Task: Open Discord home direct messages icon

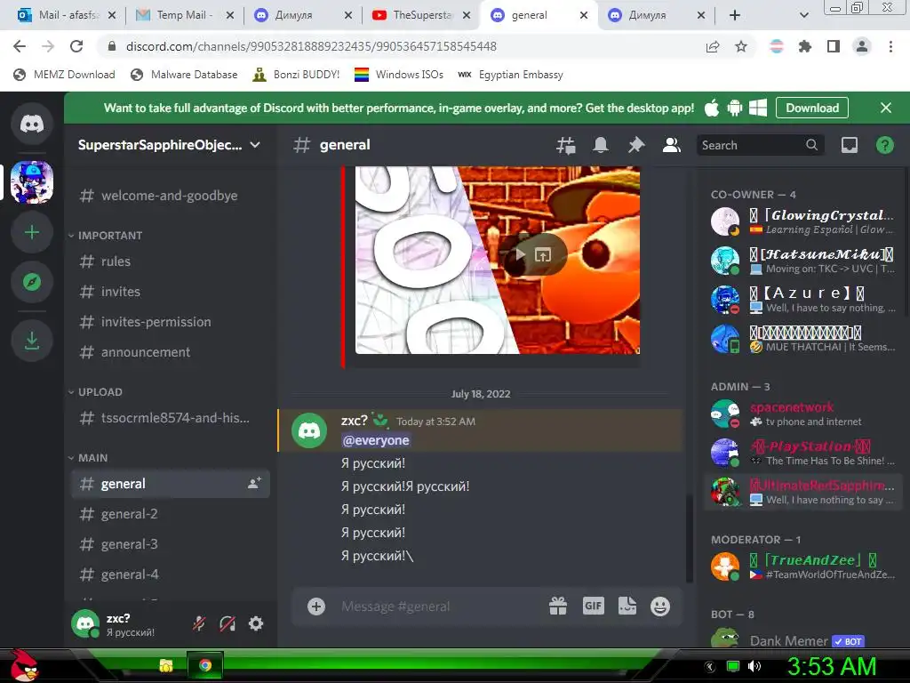Action: click(x=32, y=124)
